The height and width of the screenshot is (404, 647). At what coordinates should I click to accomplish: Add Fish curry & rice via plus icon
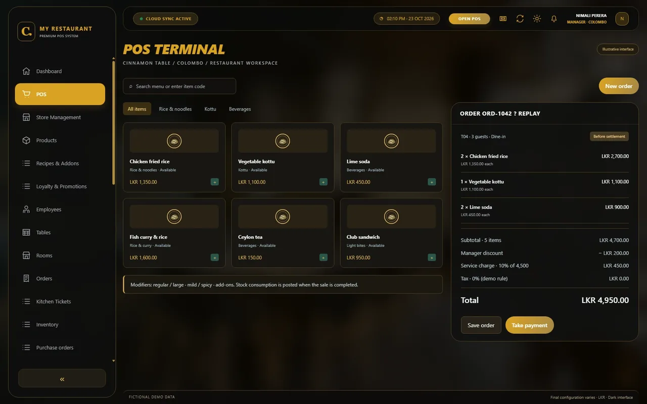pyautogui.click(x=215, y=258)
